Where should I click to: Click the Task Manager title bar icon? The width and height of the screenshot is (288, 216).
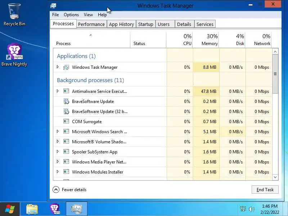click(53, 6)
